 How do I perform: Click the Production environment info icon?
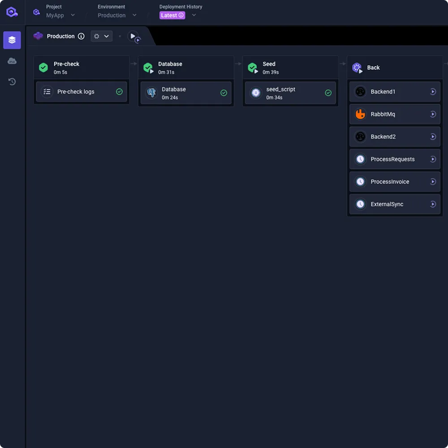(81, 36)
